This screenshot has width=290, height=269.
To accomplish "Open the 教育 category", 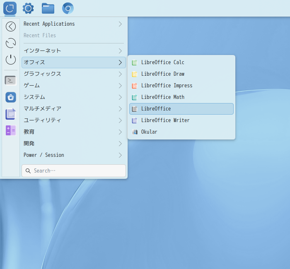I will pos(74,132).
